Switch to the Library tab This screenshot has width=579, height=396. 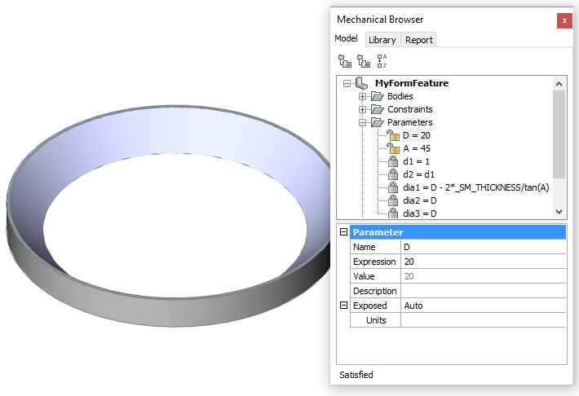point(382,39)
